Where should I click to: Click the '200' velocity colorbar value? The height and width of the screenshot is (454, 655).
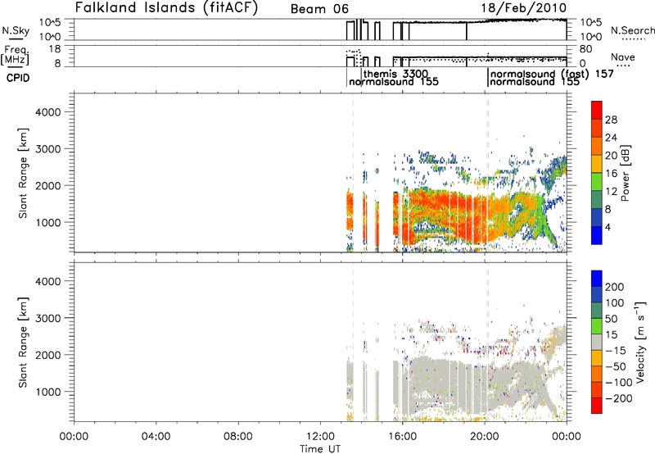(615, 287)
